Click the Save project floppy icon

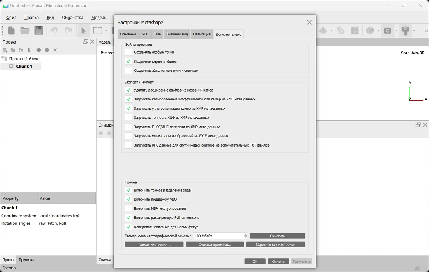[39, 30]
